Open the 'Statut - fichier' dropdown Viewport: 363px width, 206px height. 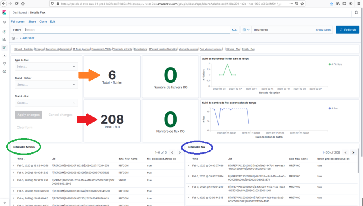tap(46, 84)
